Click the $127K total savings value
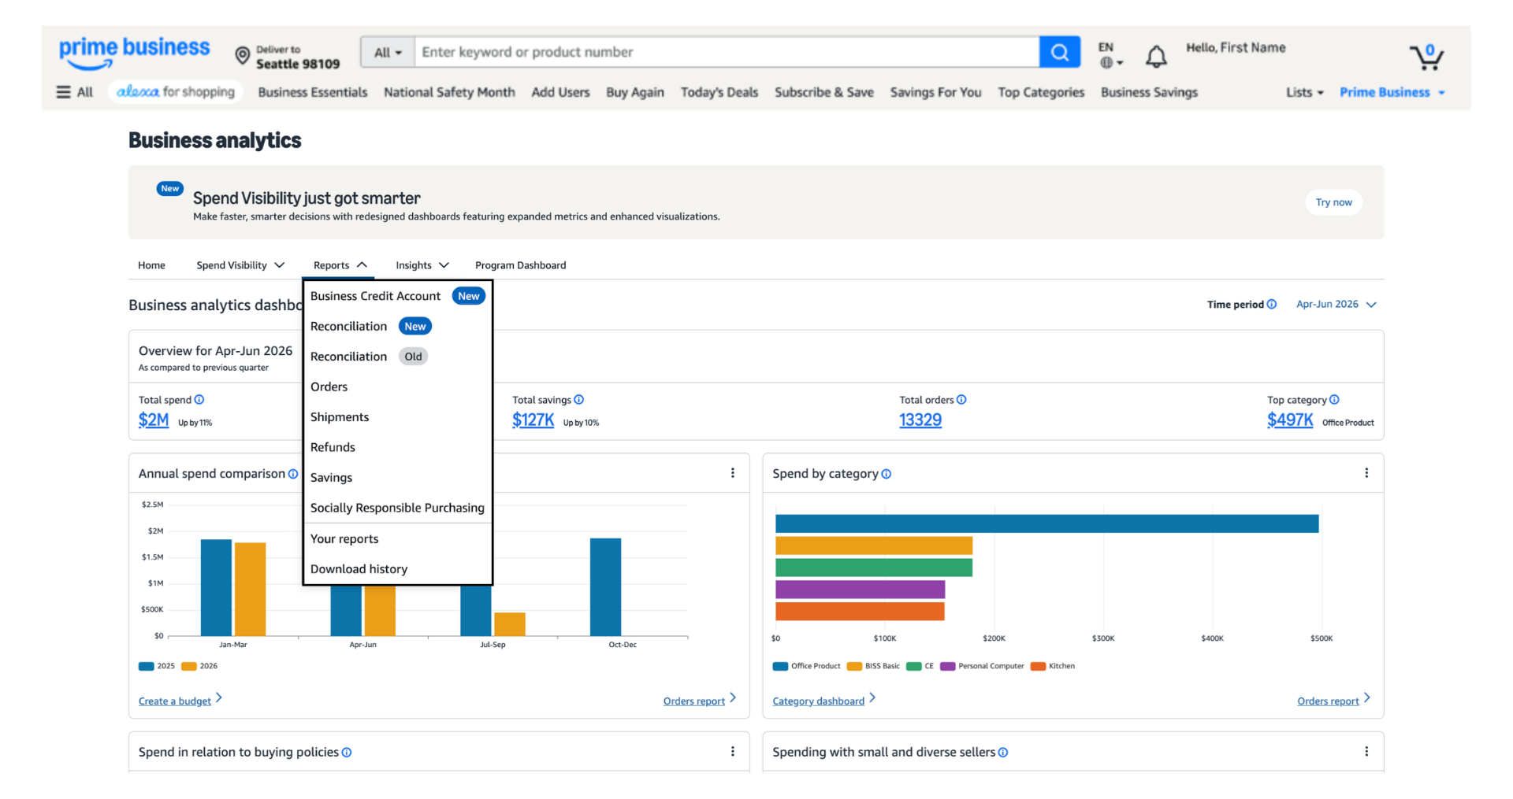This screenshot has height=799, width=1513. point(533,420)
